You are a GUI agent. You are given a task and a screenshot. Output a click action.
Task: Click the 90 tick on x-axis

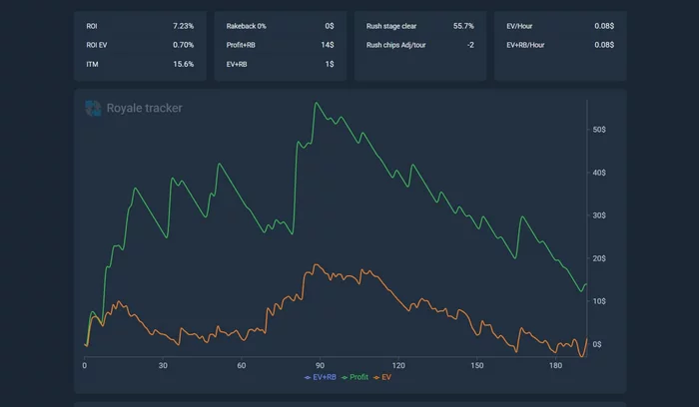tap(320, 366)
